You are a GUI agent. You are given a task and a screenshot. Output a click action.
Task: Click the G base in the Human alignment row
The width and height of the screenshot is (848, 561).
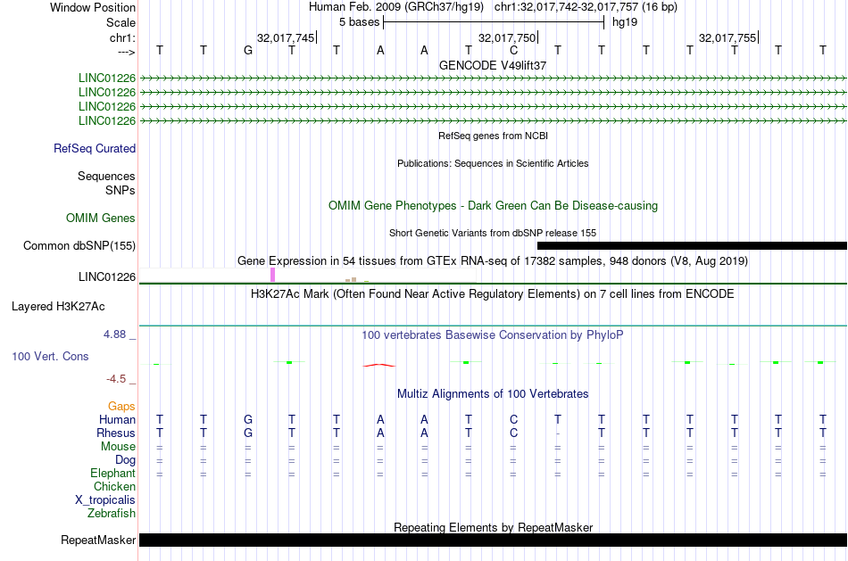(247, 420)
